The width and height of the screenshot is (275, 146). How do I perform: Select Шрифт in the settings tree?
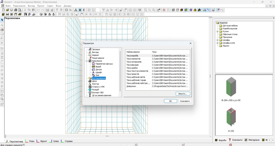coord(99,72)
